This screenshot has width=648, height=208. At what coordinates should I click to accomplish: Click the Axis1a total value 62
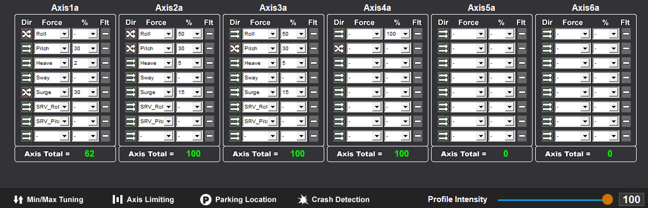click(90, 153)
